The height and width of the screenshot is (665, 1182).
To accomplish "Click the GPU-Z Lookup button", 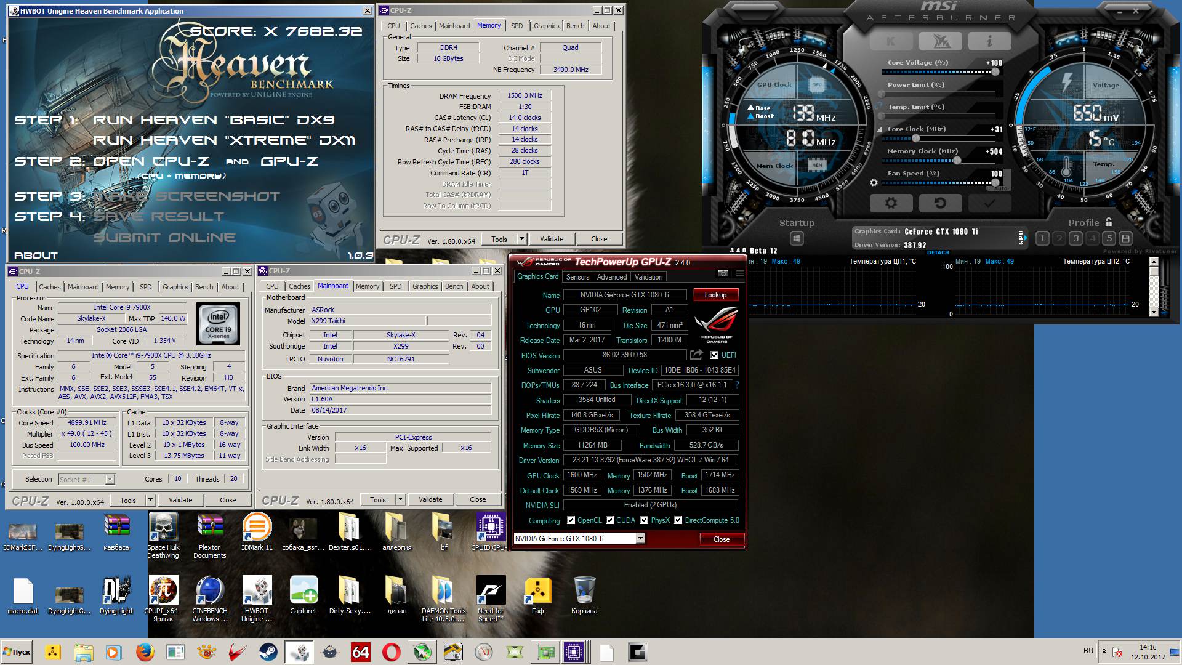I will (x=715, y=295).
